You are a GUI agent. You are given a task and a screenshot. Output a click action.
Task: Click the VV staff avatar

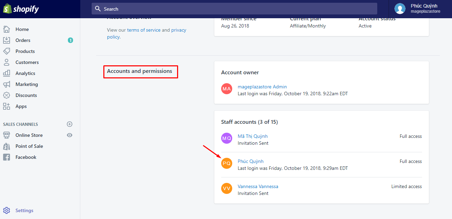pos(227,188)
